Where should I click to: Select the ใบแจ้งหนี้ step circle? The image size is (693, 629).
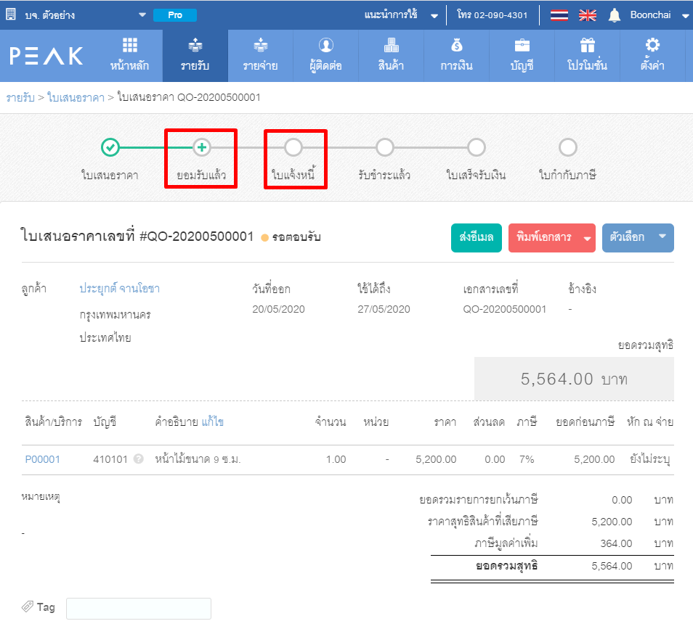click(293, 147)
